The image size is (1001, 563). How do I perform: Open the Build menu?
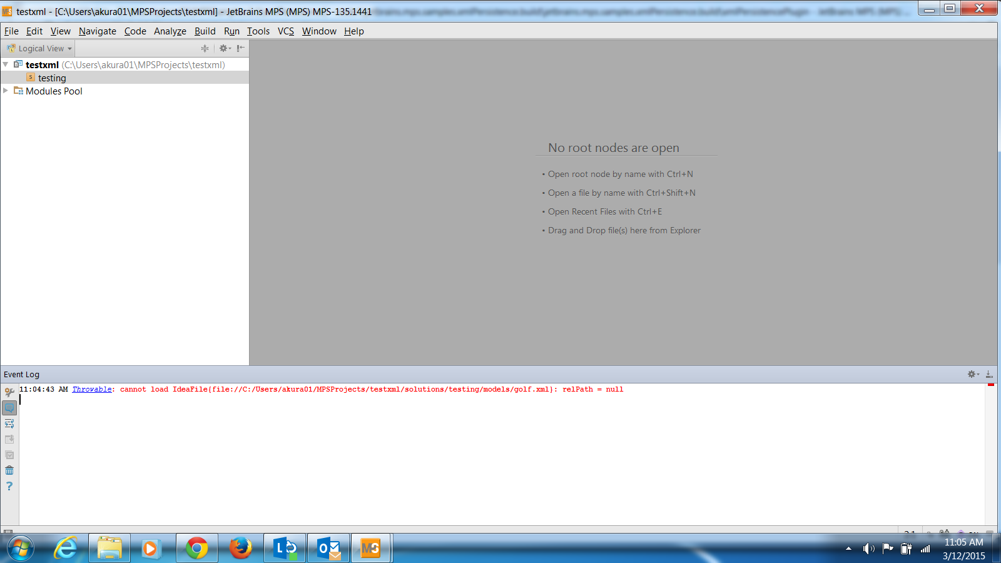(x=205, y=31)
